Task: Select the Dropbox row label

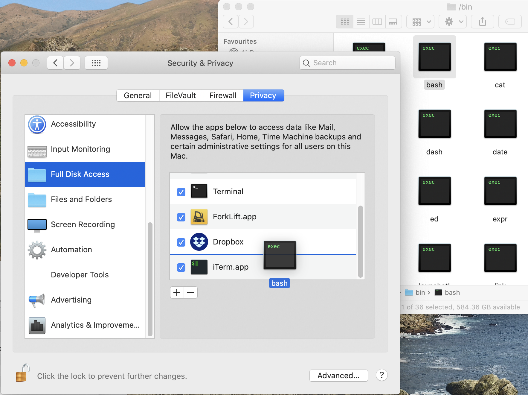Action: [228, 242]
